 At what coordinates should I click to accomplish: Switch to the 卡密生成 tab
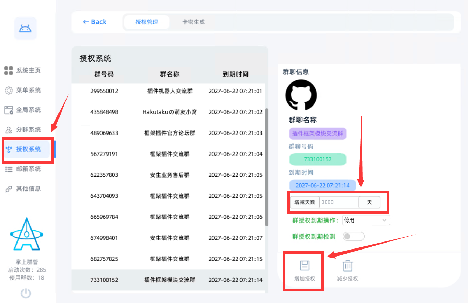tap(194, 22)
